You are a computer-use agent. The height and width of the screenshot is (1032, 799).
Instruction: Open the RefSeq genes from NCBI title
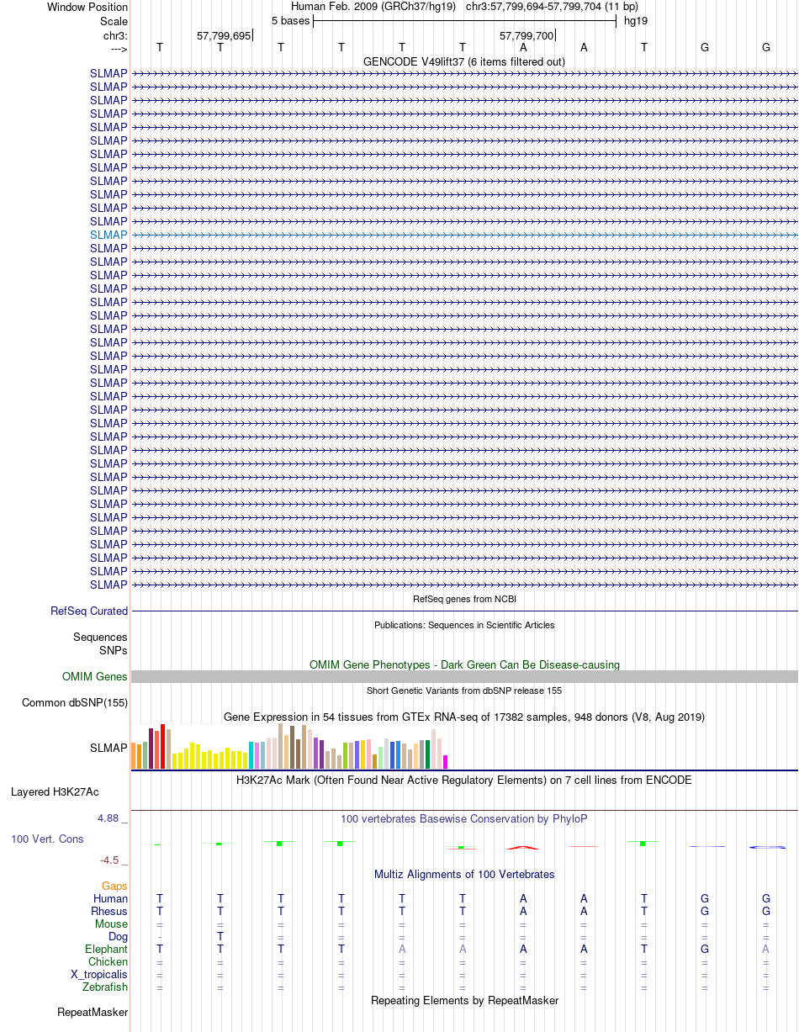[x=464, y=599]
